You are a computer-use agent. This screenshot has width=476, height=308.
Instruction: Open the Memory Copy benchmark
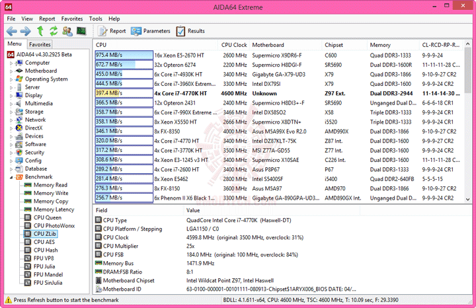click(51, 201)
